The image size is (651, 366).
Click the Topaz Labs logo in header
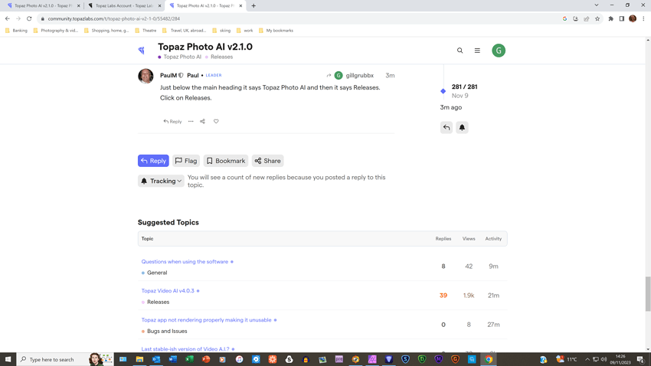141,51
